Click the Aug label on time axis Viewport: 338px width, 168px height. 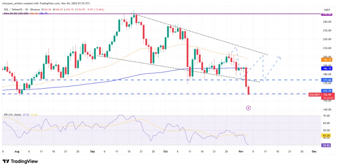click(x=17, y=152)
